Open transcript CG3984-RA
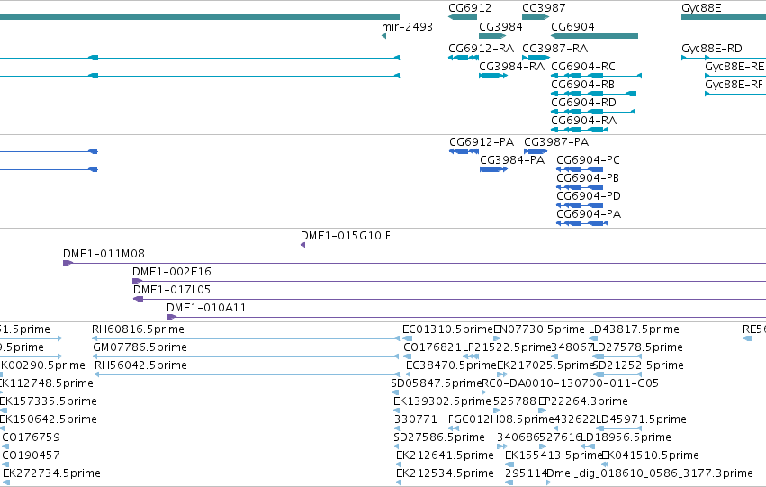The width and height of the screenshot is (766, 487). tap(511, 67)
